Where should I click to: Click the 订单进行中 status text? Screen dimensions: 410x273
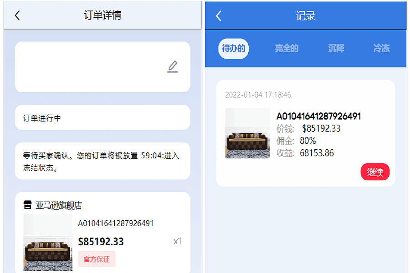pos(42,118)
